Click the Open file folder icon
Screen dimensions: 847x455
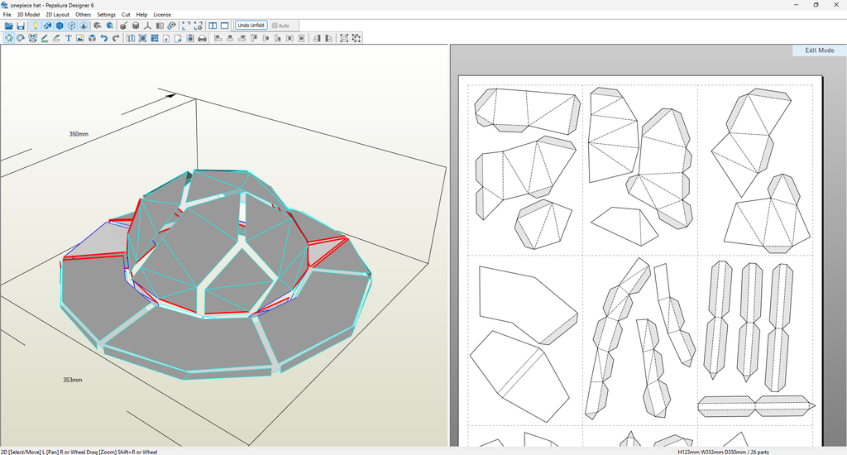pyautogui.click(x=8, y=26)
